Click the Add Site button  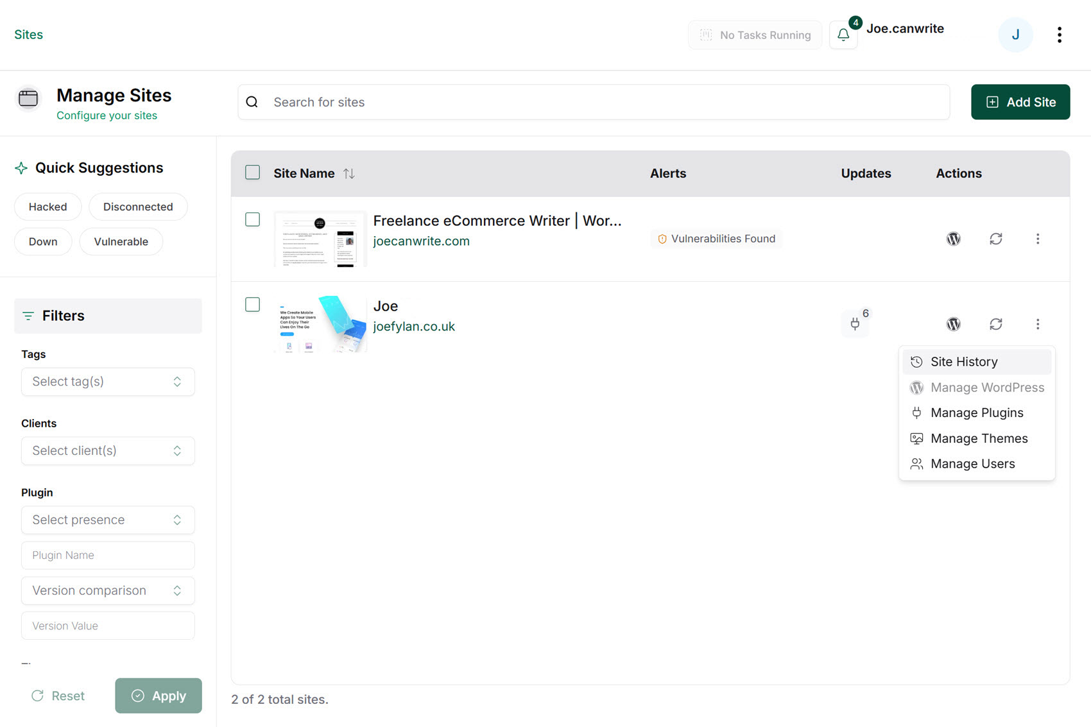(x=1020, y=101)
